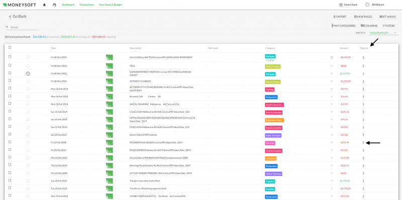Select the Transfer from other bank offset checkbox
This screenshot has height=200, width=402.
pos(10,180)
